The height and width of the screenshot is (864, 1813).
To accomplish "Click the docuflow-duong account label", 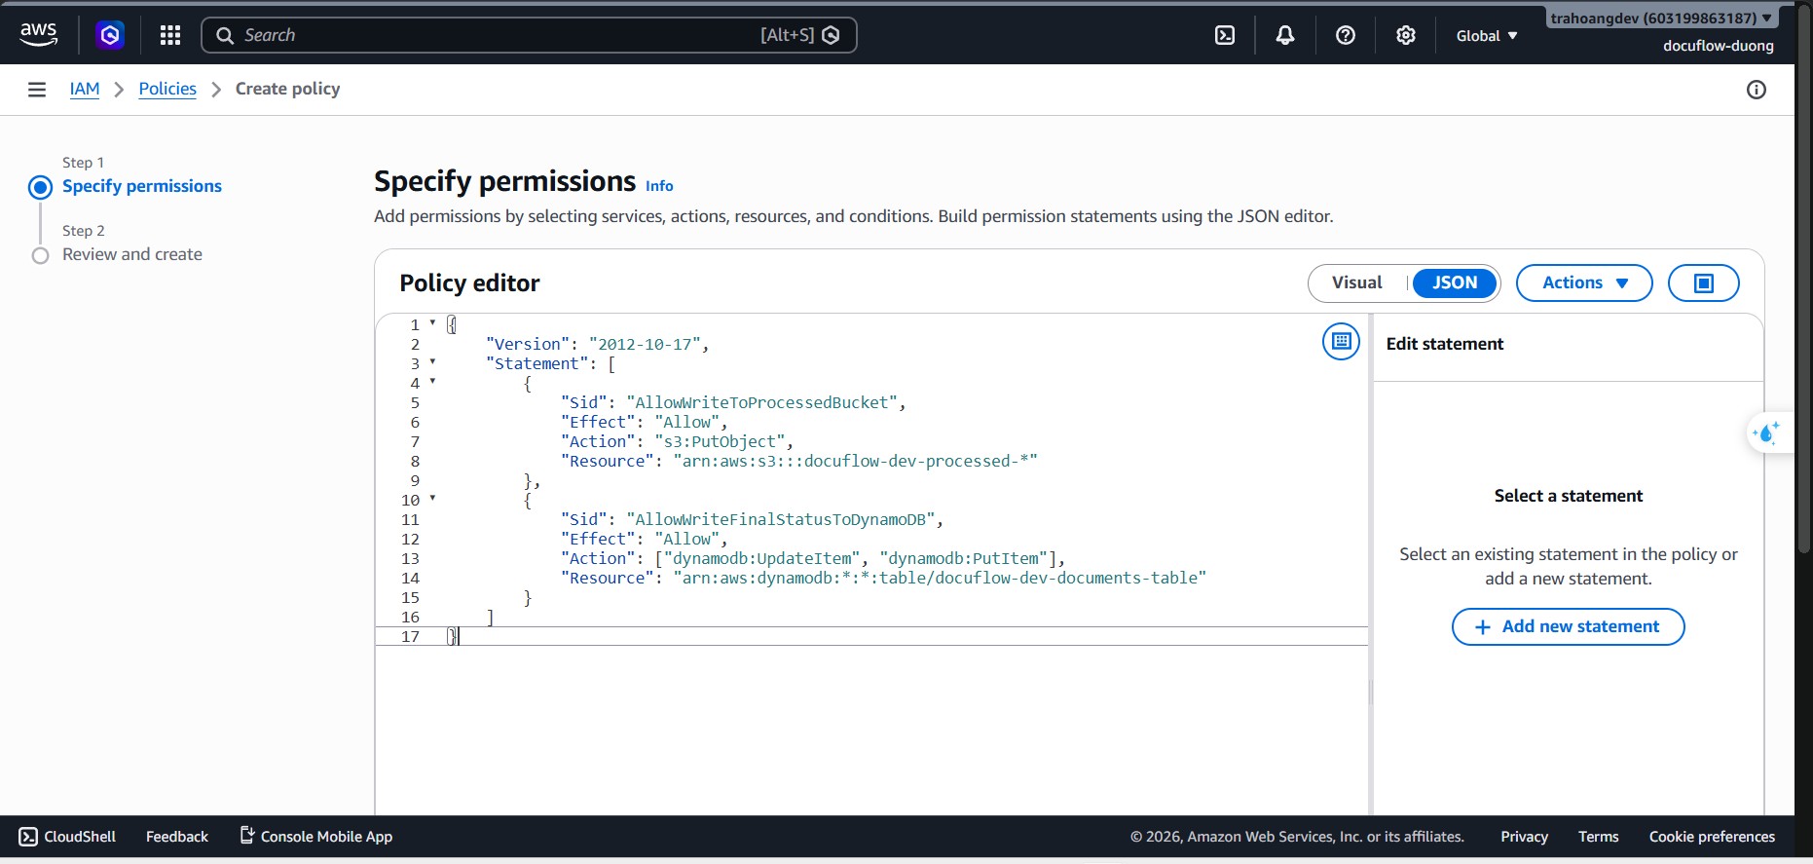I will pyautogui.click(x=1718, y=46).
